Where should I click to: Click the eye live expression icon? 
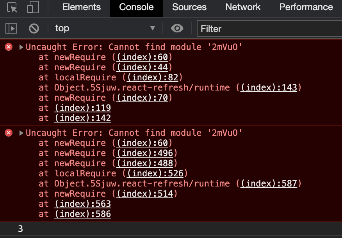click(177, 28)
